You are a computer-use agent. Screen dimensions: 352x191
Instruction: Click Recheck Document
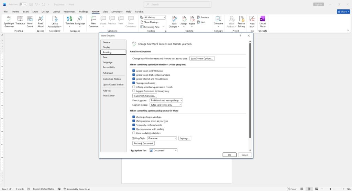143,144
